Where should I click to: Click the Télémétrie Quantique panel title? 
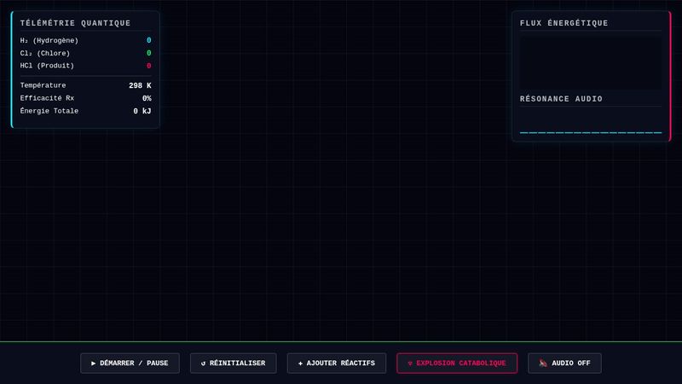click(x=75, y=23)
